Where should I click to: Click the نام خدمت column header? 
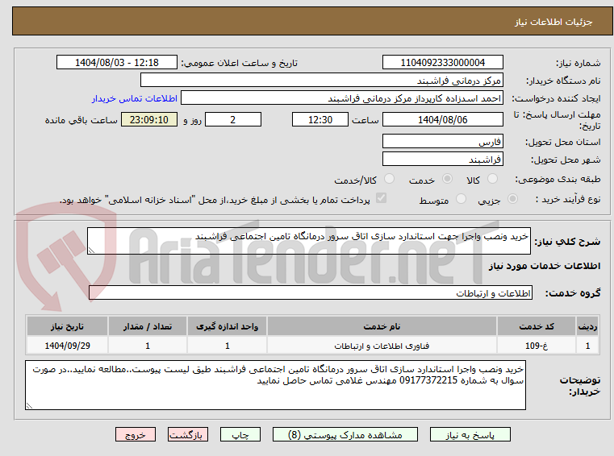(382, 326)
